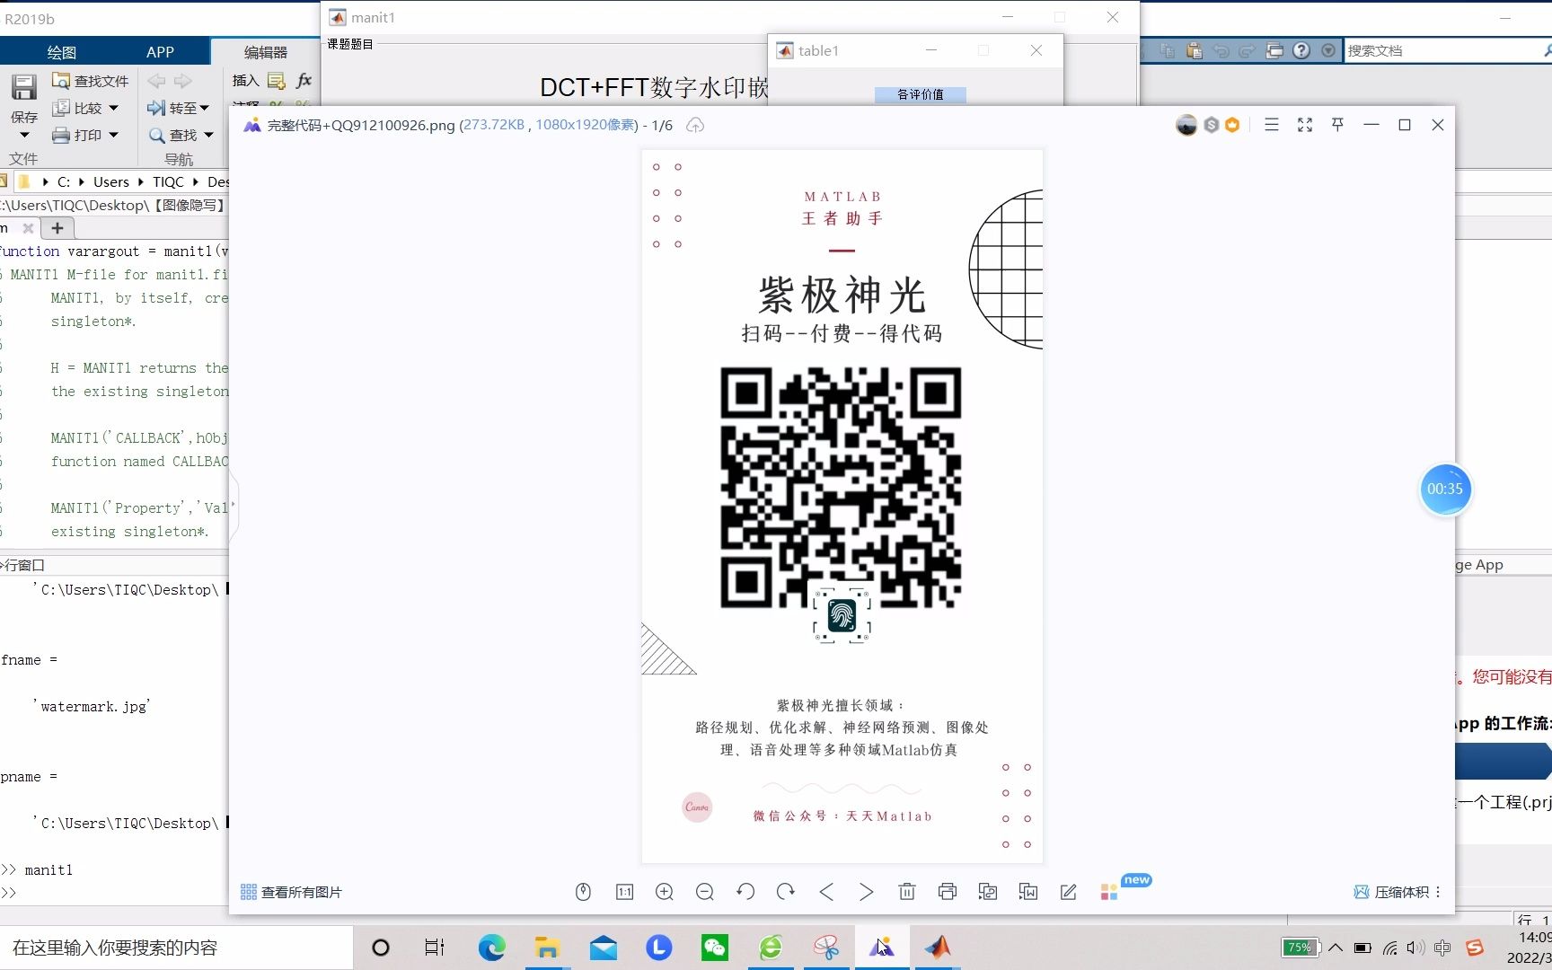This screenshot has height=970, width=1552.
Task: Expand the dropdown arrow under 保存
Action: point(24,136)
